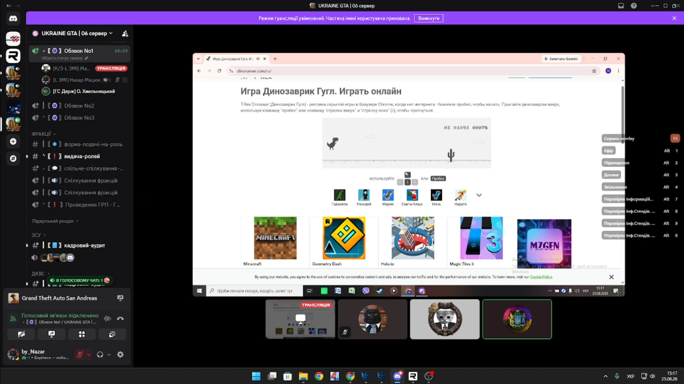The image size is (684, 384).
Task: Open the soundboard icon in voice panel
Action: [x=112, y=334]
